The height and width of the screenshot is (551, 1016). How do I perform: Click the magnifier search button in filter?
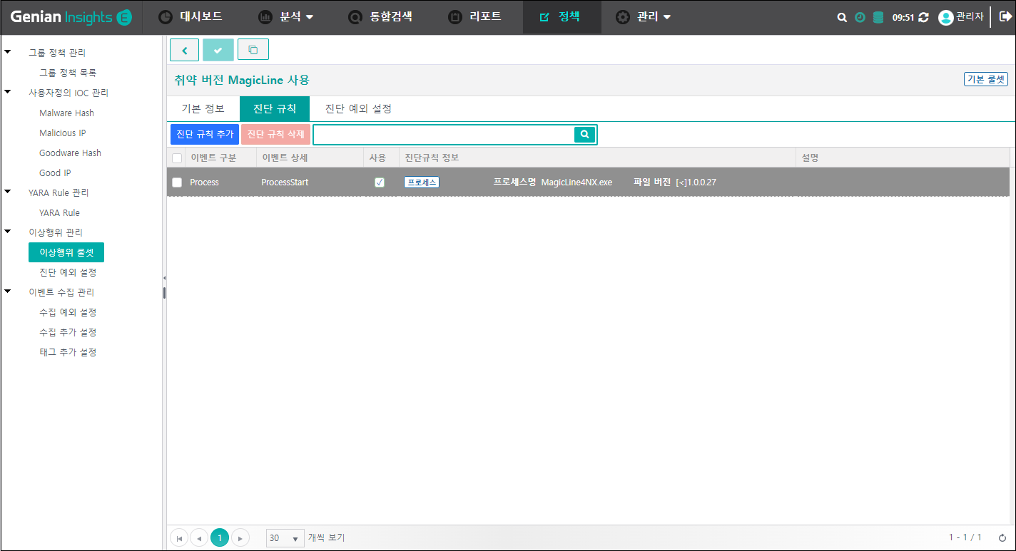(x=584, y=134)
